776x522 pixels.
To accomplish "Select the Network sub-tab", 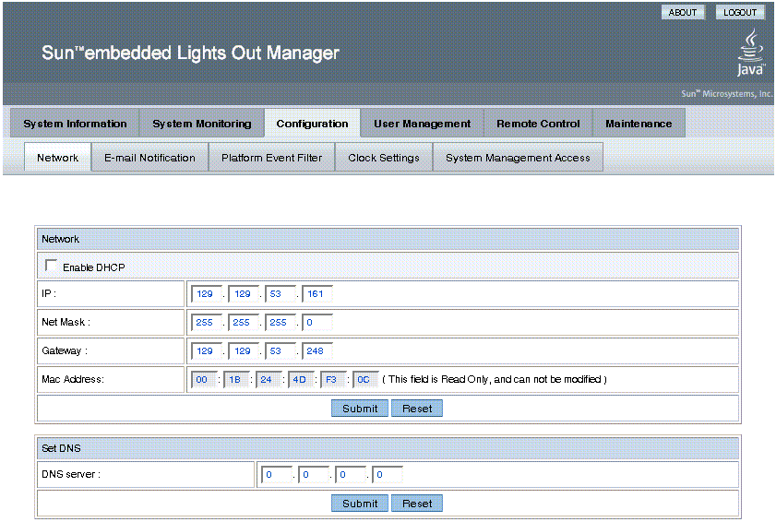I will coord(58,158).
